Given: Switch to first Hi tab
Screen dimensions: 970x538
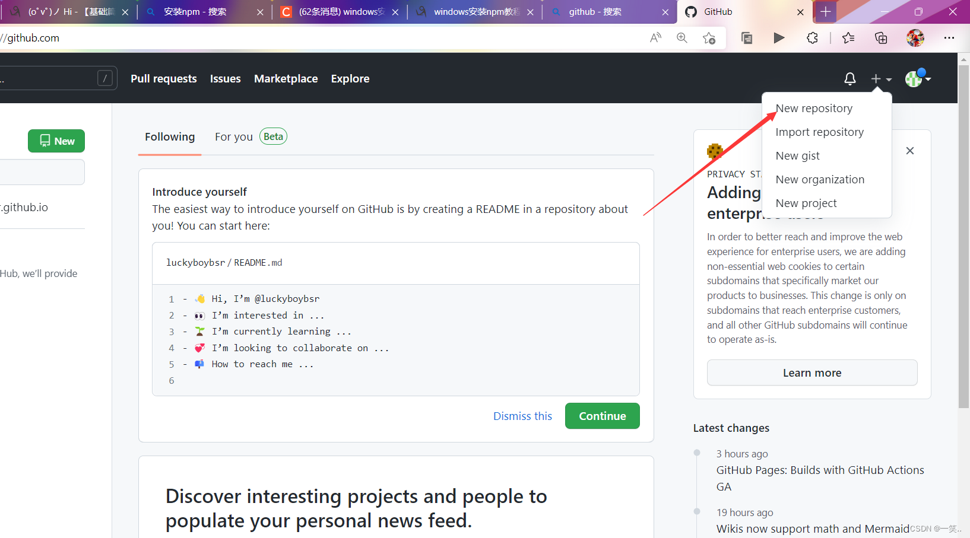Looking at the screenshot, I should click(68, 12).
